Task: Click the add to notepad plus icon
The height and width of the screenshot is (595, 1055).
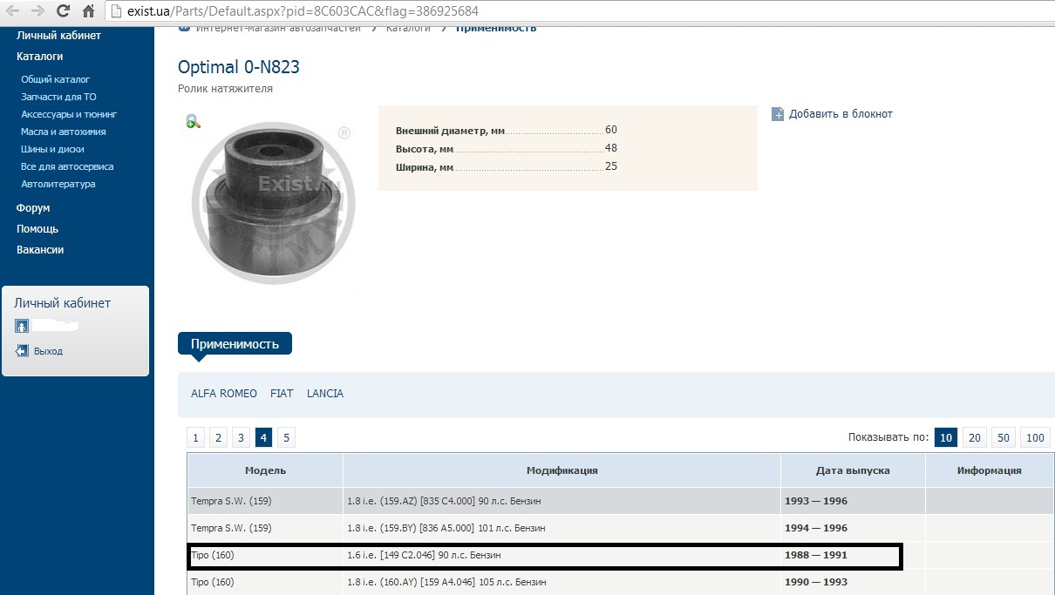Action: pyautogui.click(x=778, y=114)
